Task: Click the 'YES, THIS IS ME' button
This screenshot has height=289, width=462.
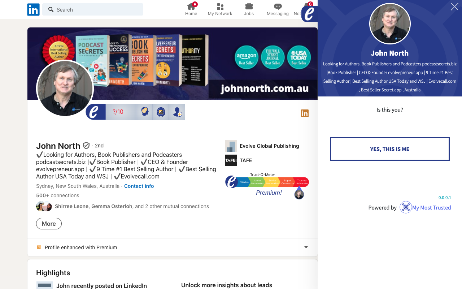Action: [x=390, y=149]
